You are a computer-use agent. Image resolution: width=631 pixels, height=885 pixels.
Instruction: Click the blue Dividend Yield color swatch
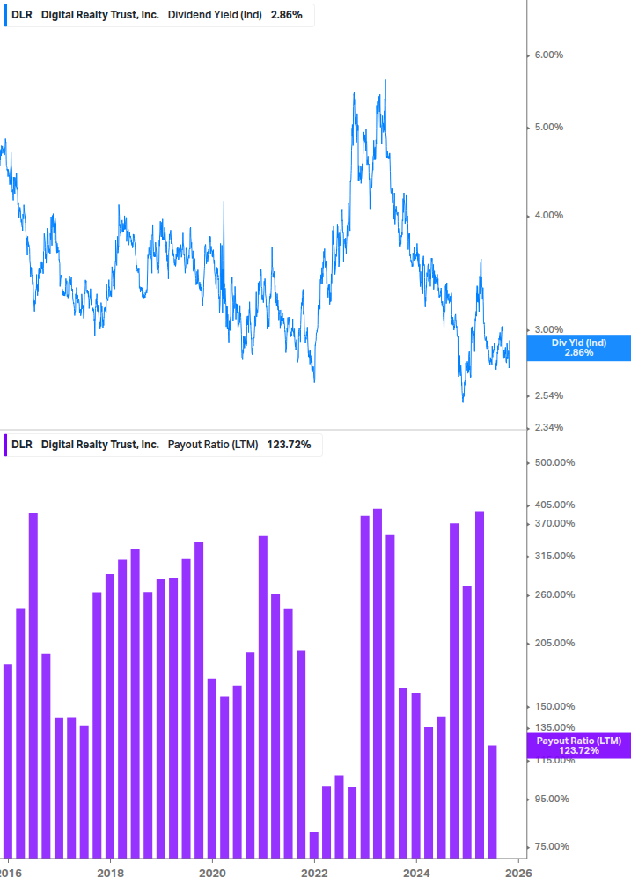pyautogui.click(x=5, y=15)
